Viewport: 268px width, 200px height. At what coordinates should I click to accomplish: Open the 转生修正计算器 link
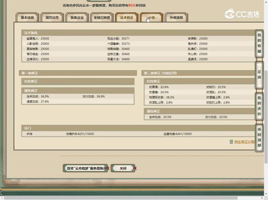(x=245, y=142)
